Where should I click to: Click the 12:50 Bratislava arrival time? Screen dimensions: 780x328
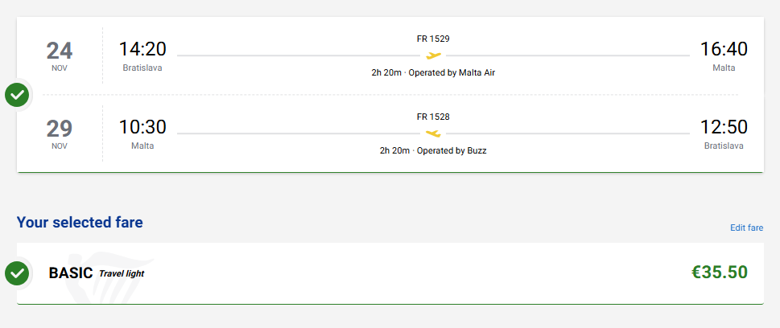pyautogui.click(x=724, y=127)
